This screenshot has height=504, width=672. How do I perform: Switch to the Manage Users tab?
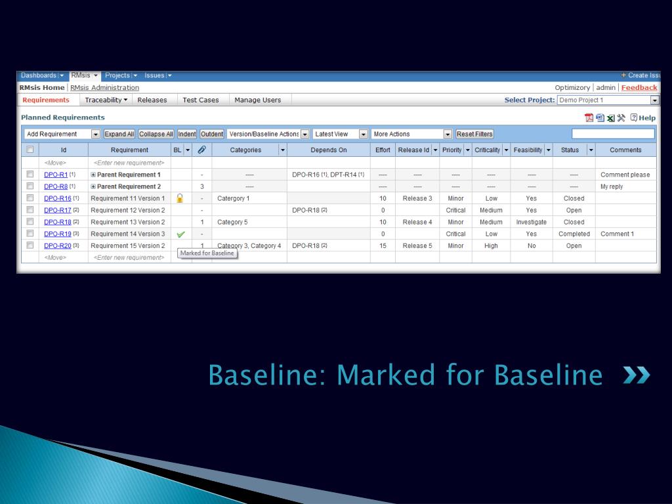pyautogui.click(x=257, y=100)
